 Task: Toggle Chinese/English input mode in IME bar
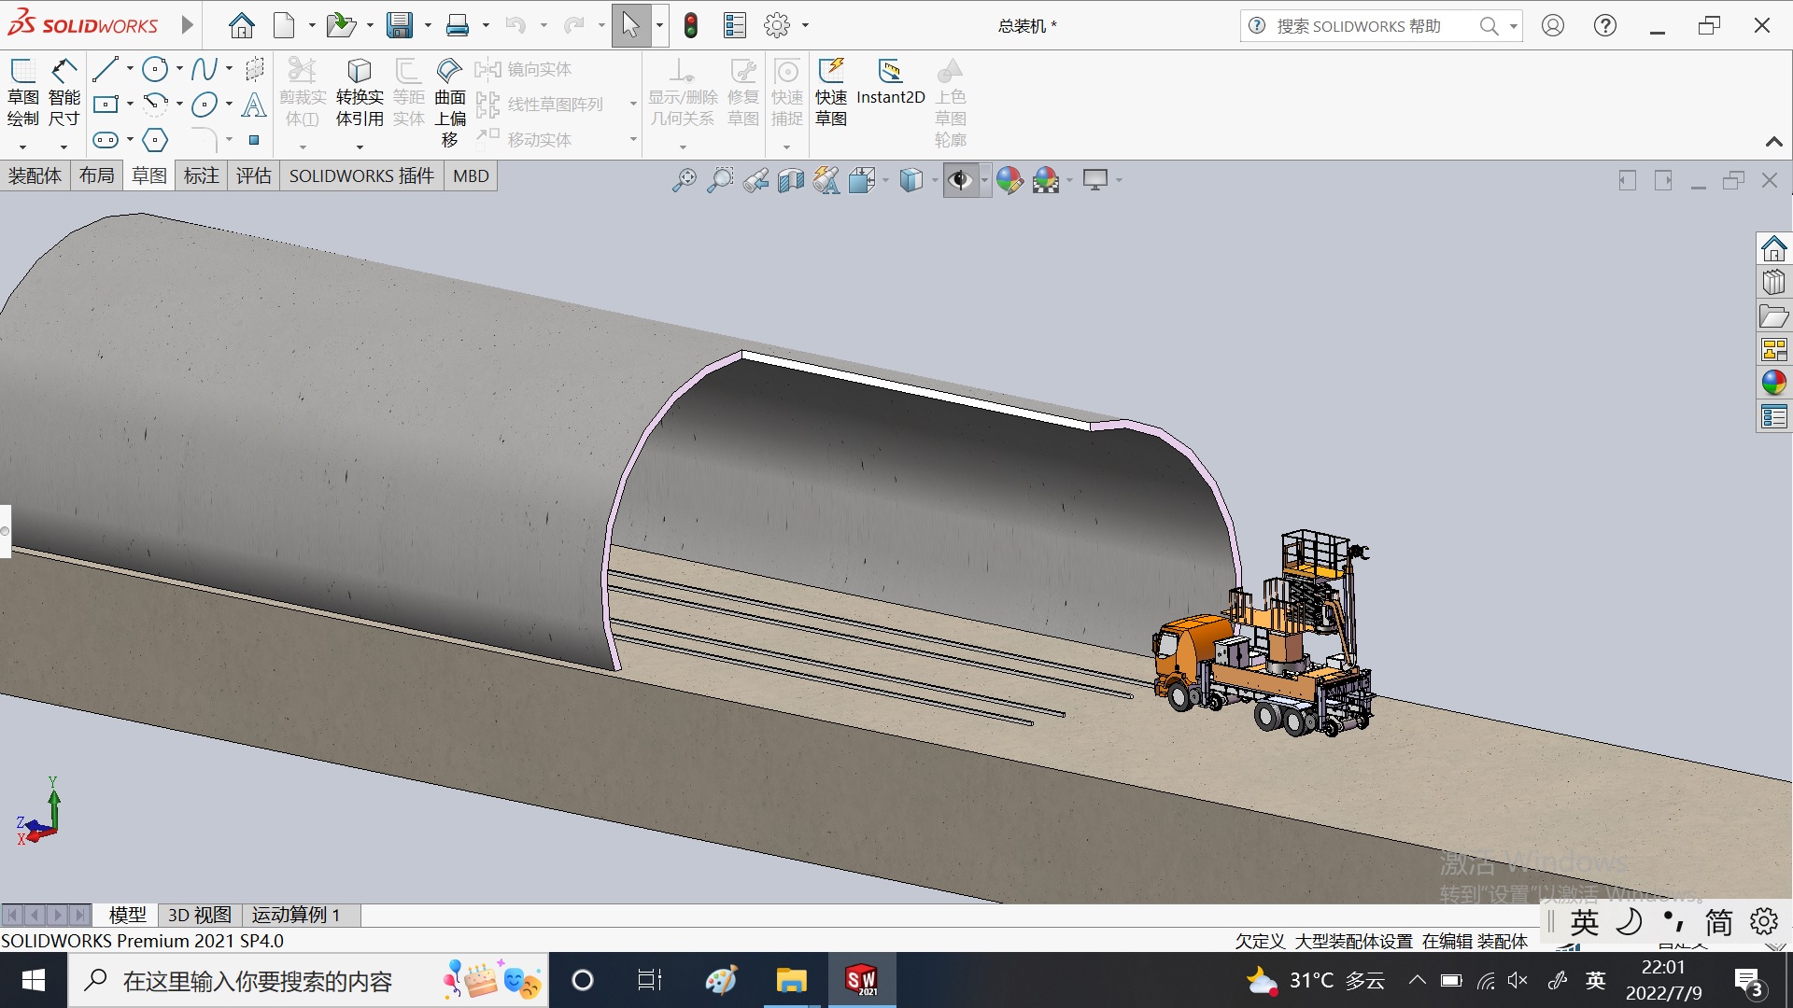[x=1584, y=922]
